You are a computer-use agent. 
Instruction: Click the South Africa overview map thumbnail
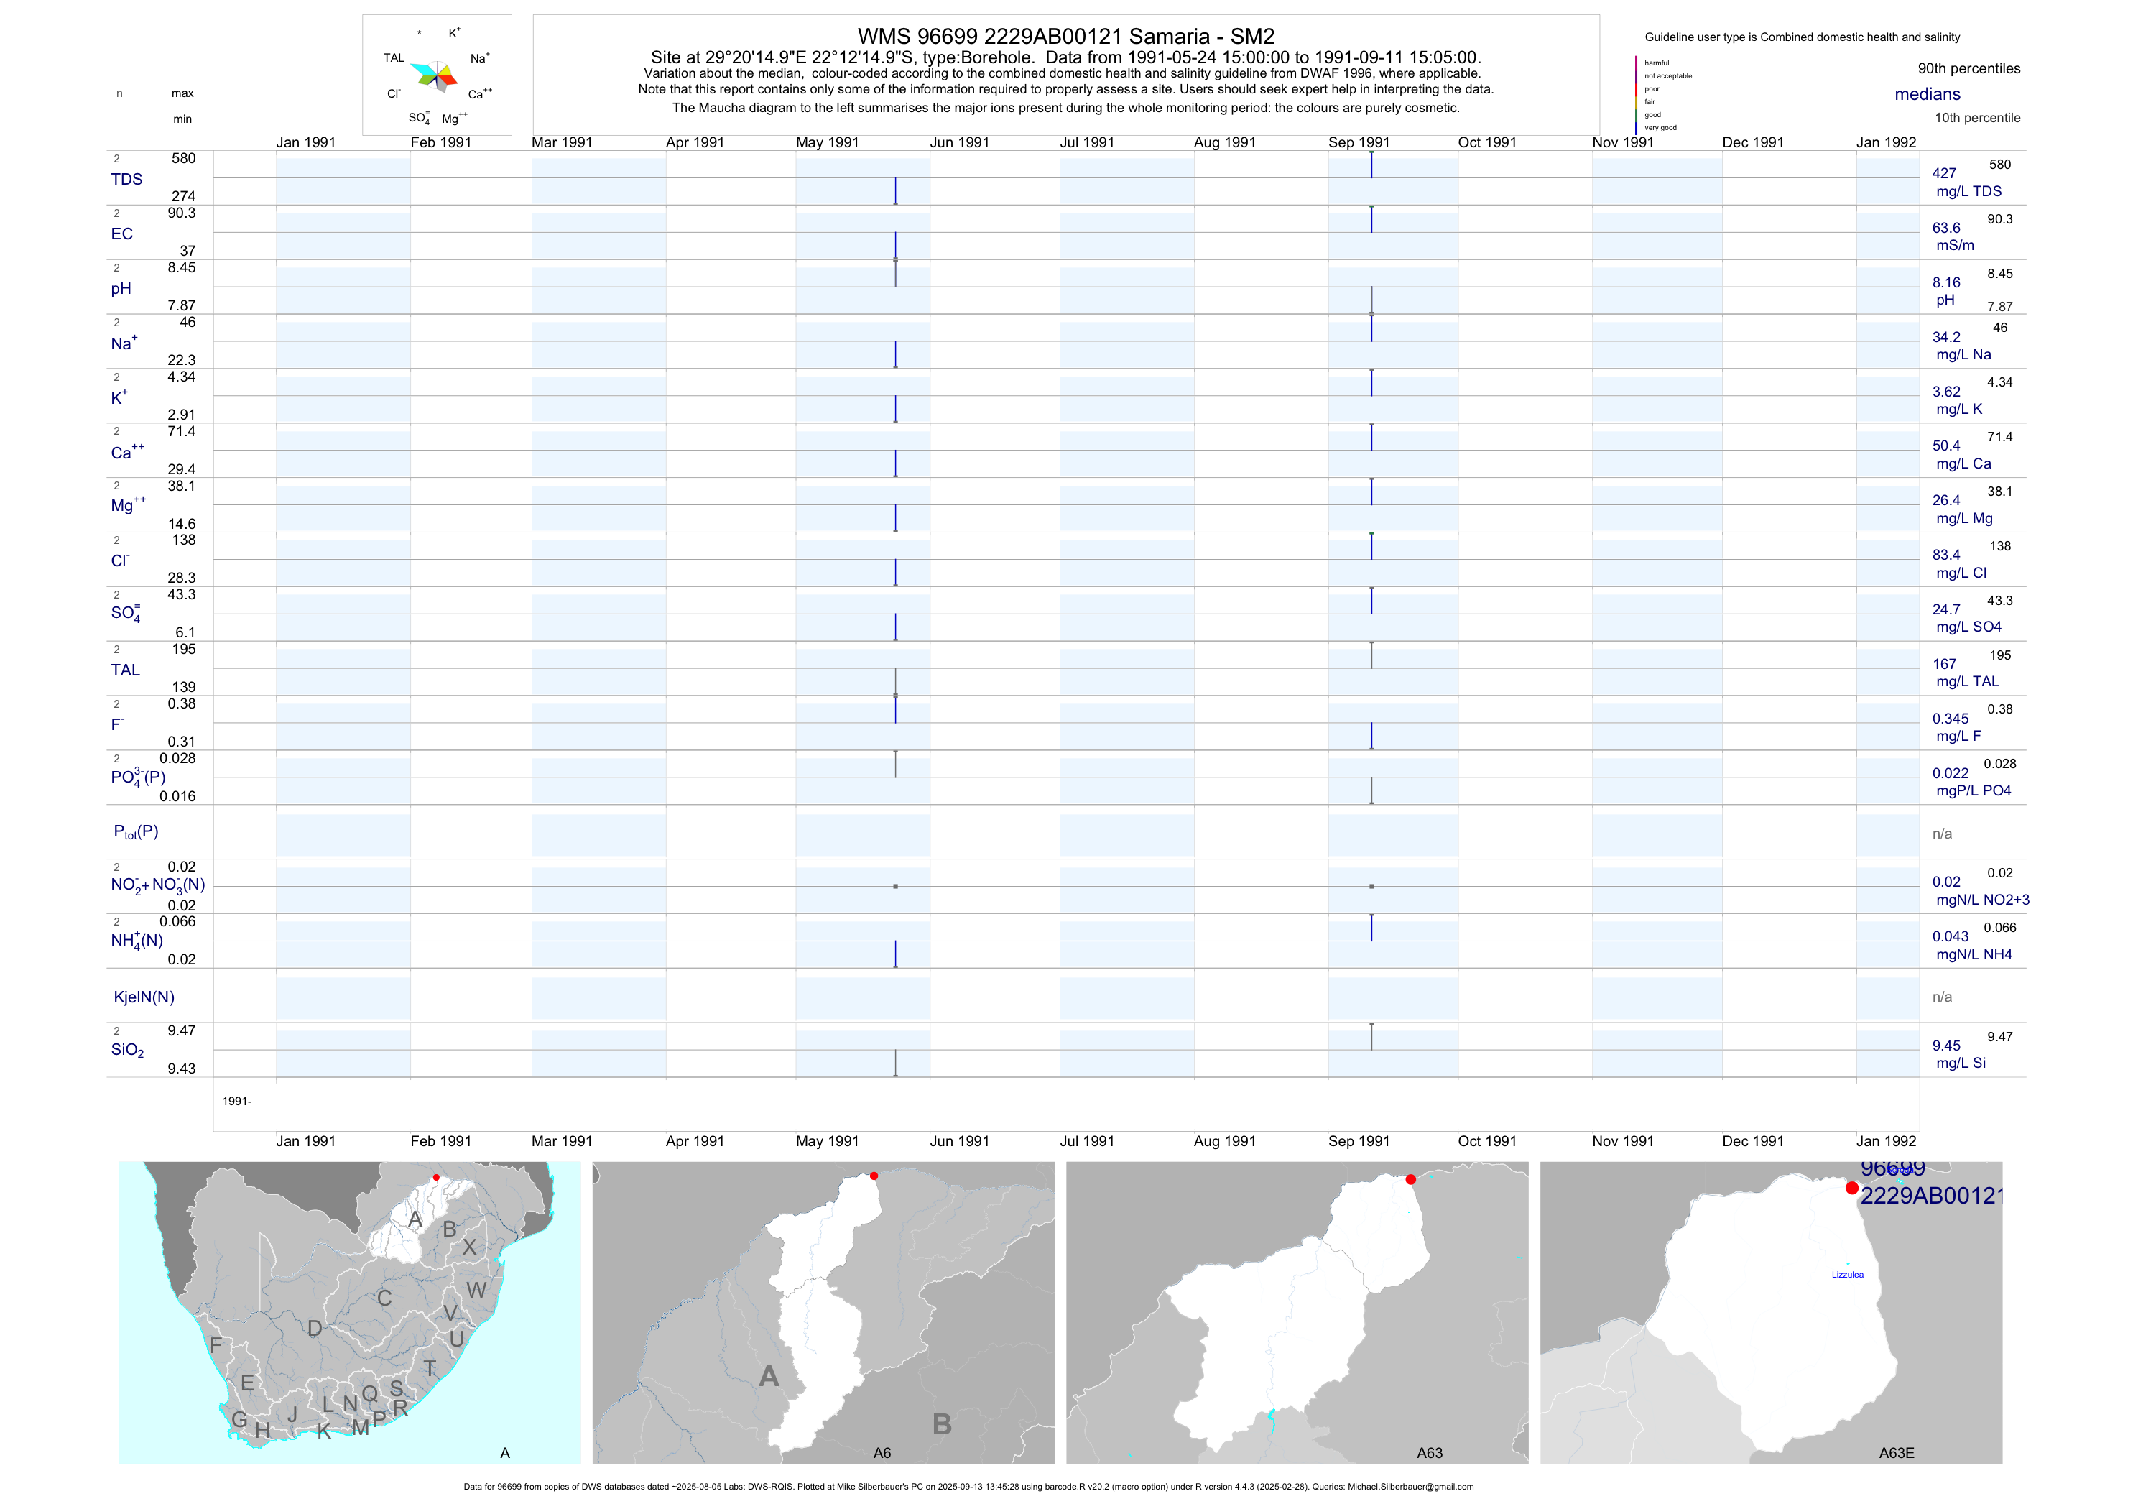349,1312
